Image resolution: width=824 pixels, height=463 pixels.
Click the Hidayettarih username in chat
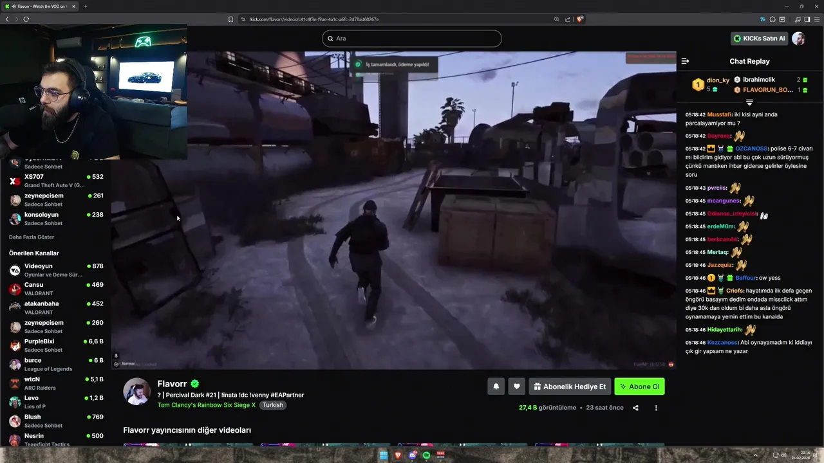coord(724,330)
